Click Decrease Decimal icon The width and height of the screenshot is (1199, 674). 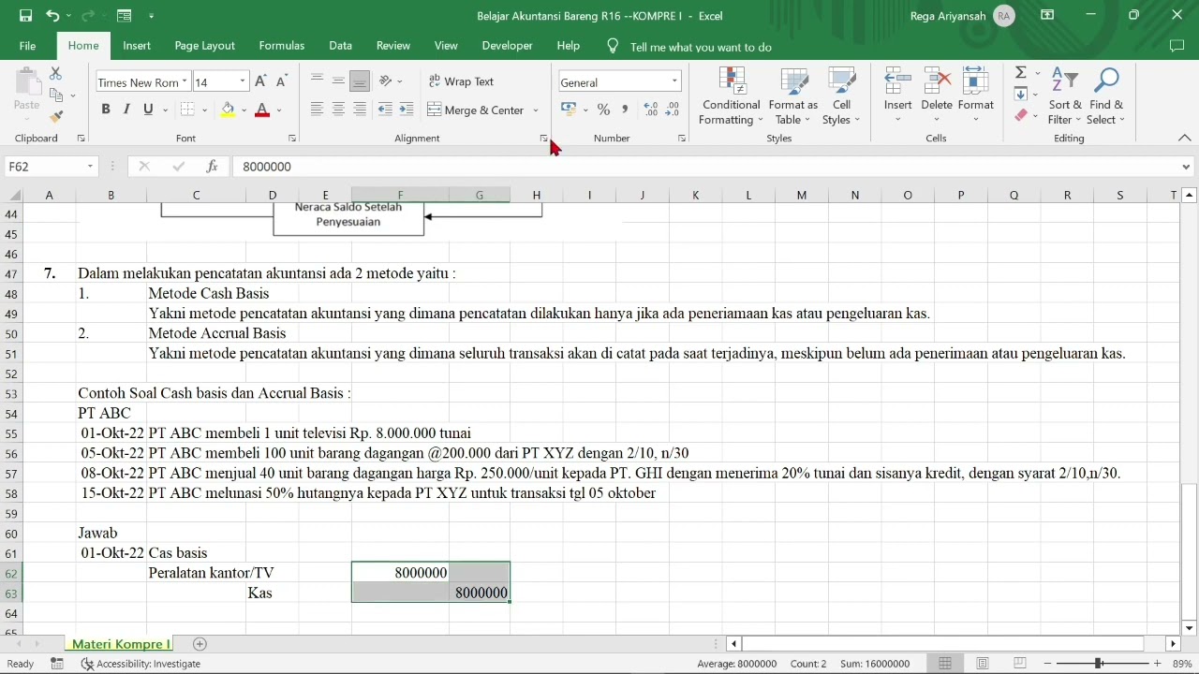(x=672, y=110)
